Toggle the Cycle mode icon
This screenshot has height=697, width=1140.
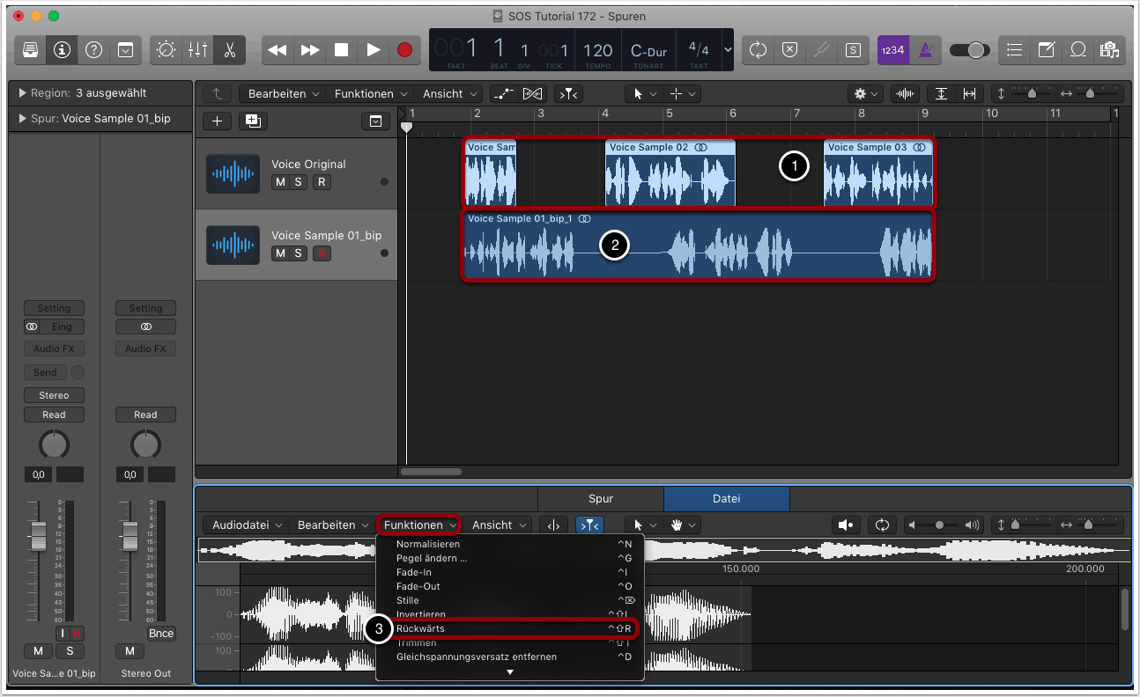tap(758, 50)
